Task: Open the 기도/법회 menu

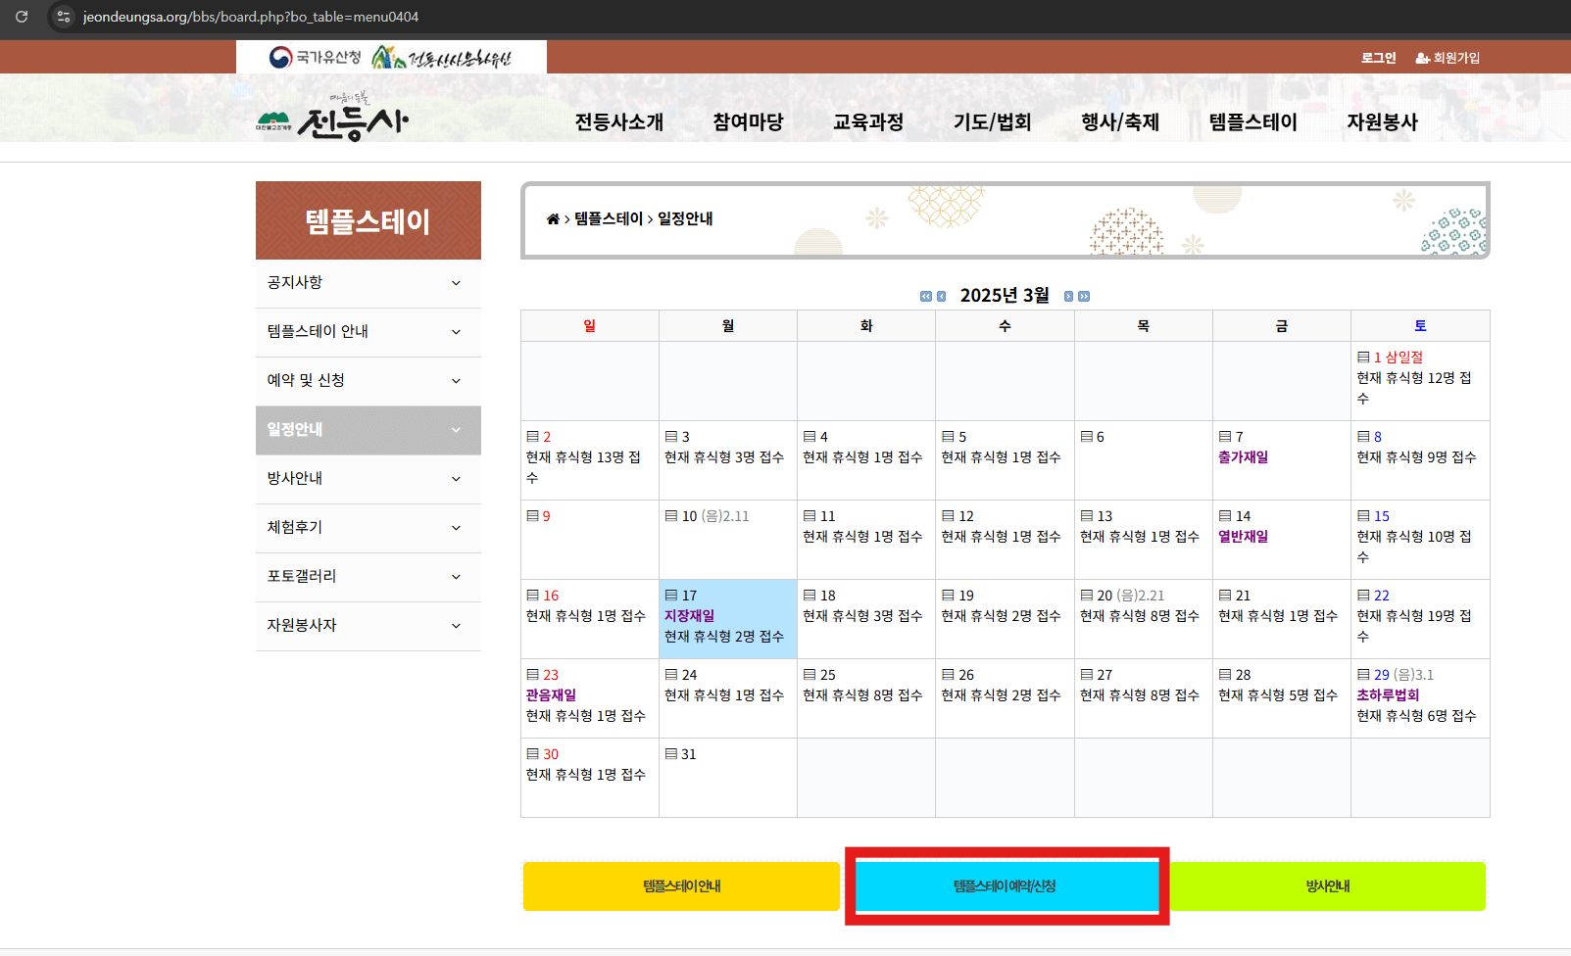Action: (x=991, y=121)
